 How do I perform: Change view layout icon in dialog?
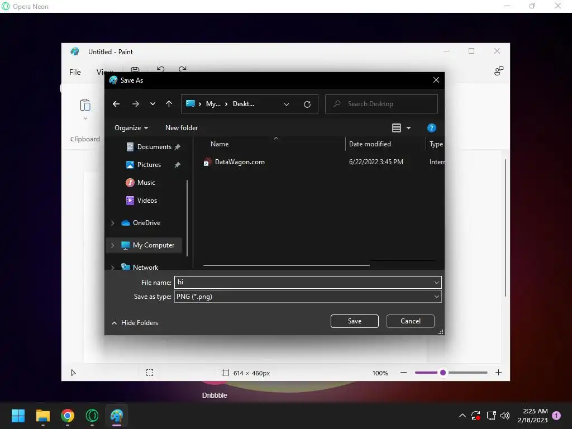click(397, 128)
